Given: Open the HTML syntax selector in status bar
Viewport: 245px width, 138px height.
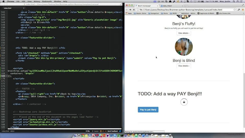Looking at the screenshot, I should (x=88, y=131).
